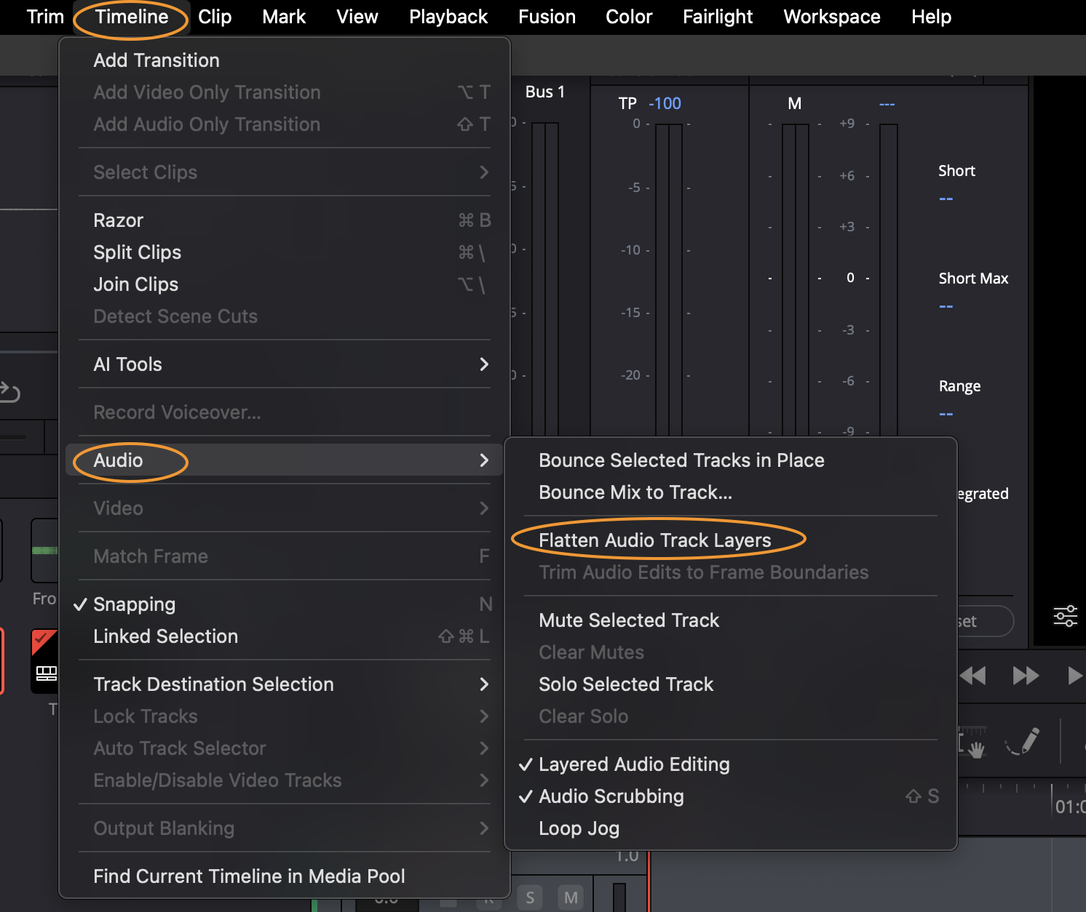Expand the Select Clips submenu
Image resolution: width=1086 pixels, height=912 pixels.
(285, 172)
